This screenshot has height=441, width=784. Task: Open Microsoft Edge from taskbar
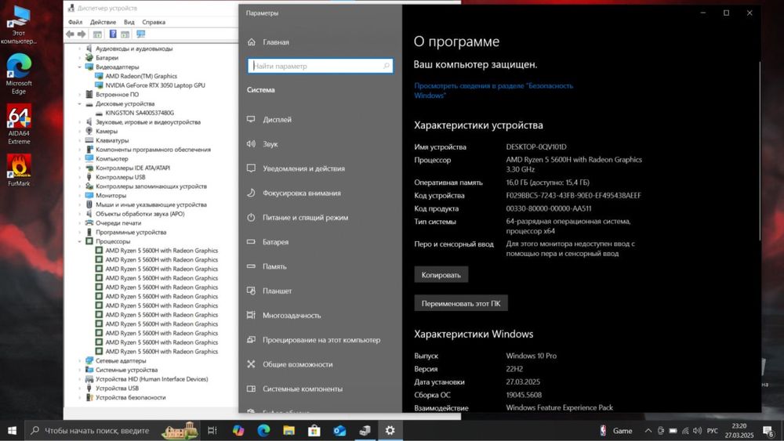click(x=263, y=431)
